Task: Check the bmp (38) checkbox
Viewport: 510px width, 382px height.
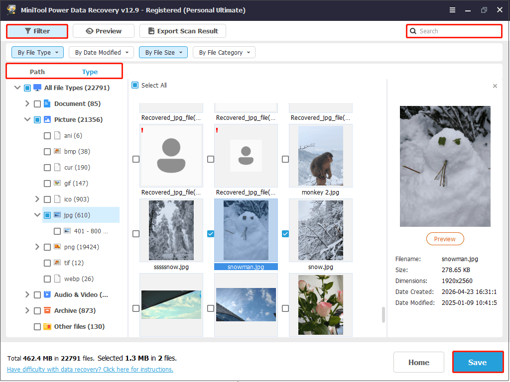Action: [x=47, y=152]
